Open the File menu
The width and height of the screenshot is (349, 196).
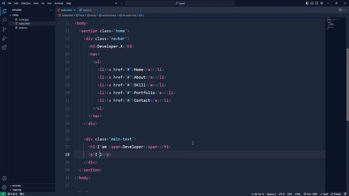(x=10, y=3)
